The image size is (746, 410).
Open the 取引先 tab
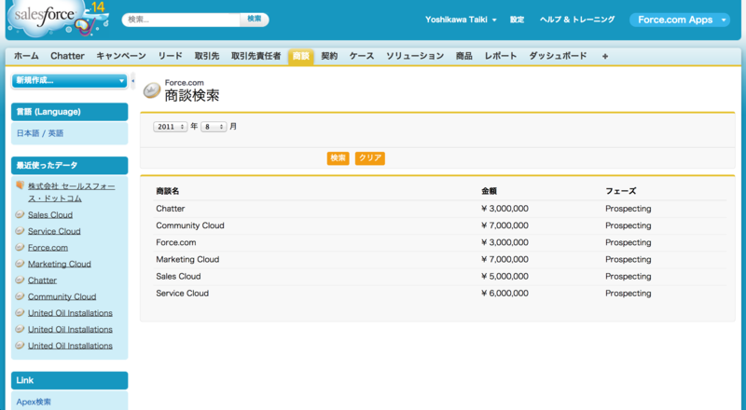(x=207, y=56)
